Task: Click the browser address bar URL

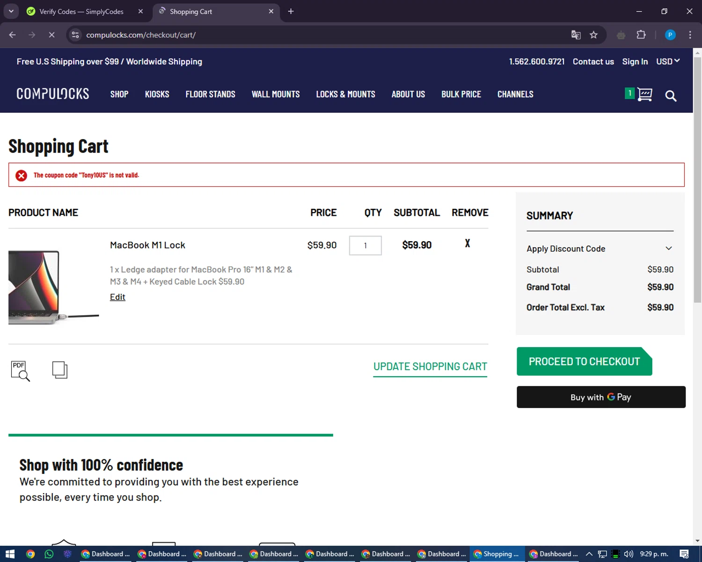Action: (x=141, y=35)
